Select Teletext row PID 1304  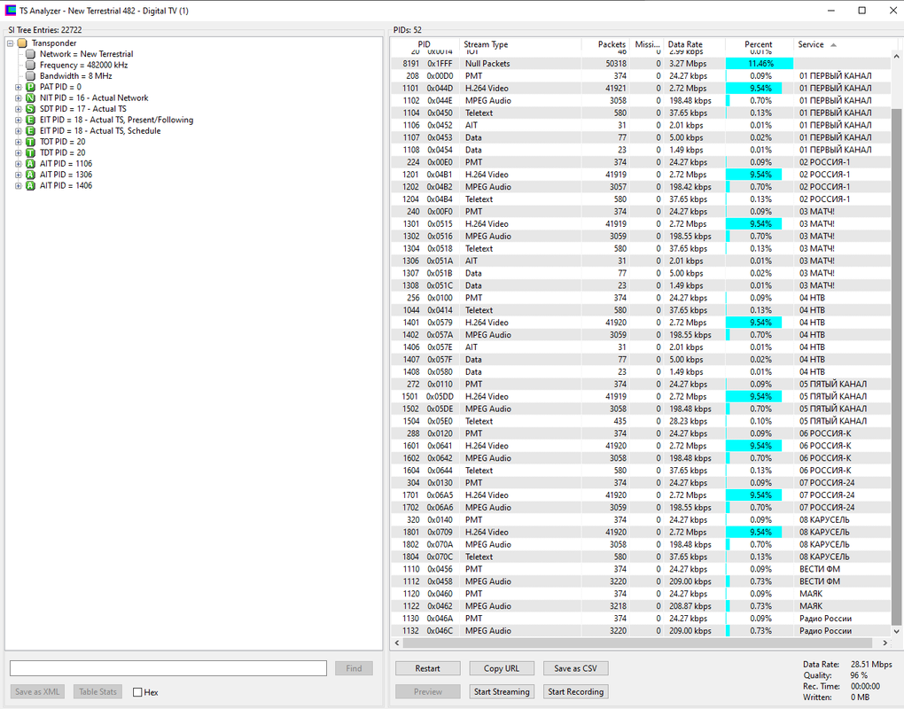pyautogui.click(x=641, y=248)
